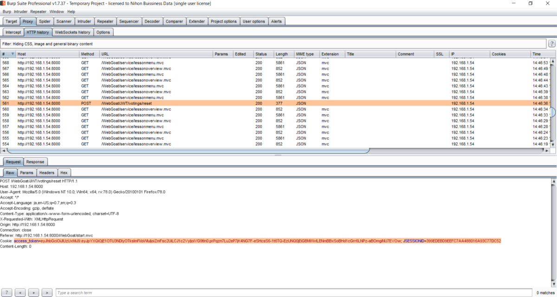This screenshot has width=557, height=297.
Task: Switch to the Sequencer tab
Action: click(x=129, y=21)
